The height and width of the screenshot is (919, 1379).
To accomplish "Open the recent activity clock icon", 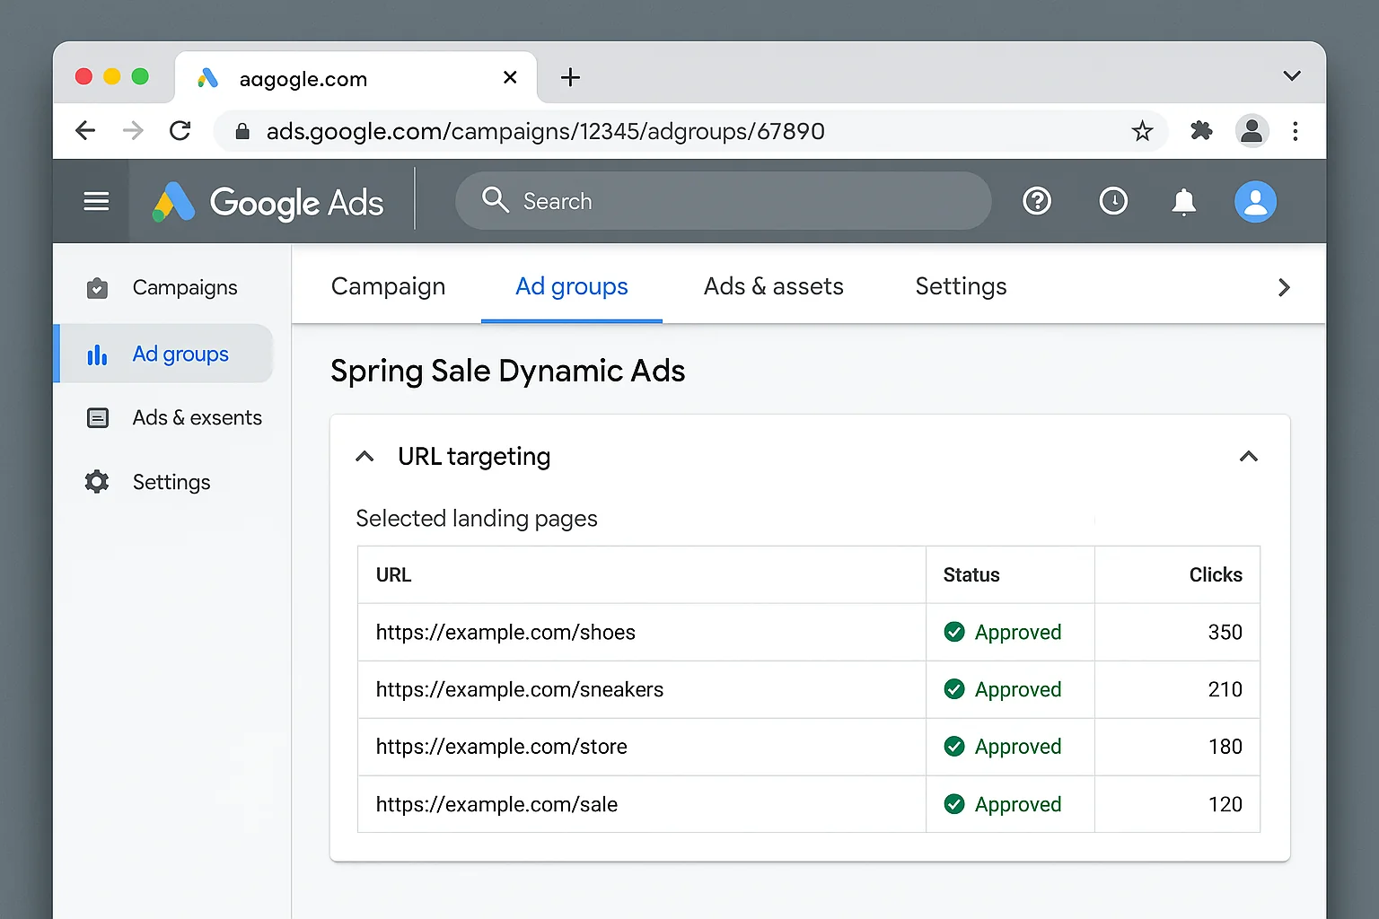I will click(x=1114, y=201).
